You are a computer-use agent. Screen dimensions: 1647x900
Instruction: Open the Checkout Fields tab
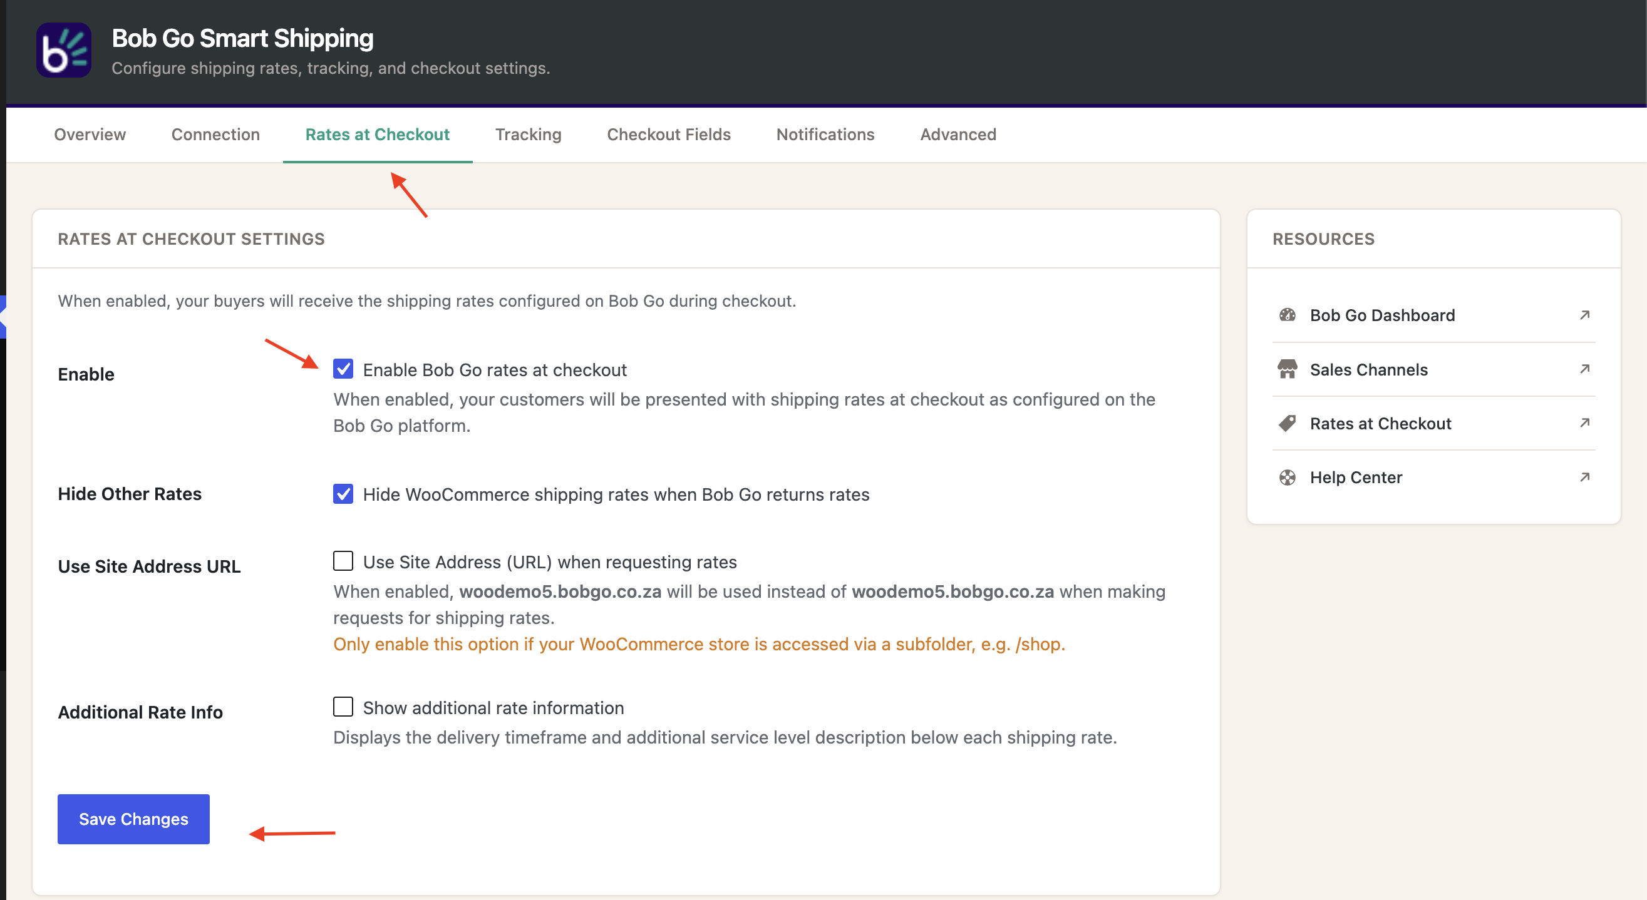[669, 134]
